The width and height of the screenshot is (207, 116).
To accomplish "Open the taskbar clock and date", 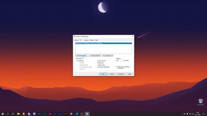I will [x=198, y=114].
